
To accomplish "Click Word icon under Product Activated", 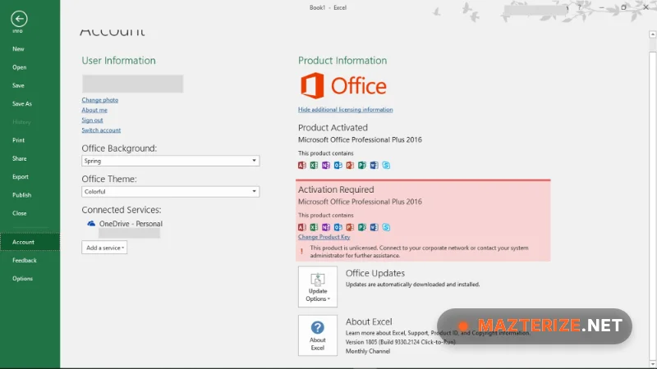I will (x=374, y=166).
